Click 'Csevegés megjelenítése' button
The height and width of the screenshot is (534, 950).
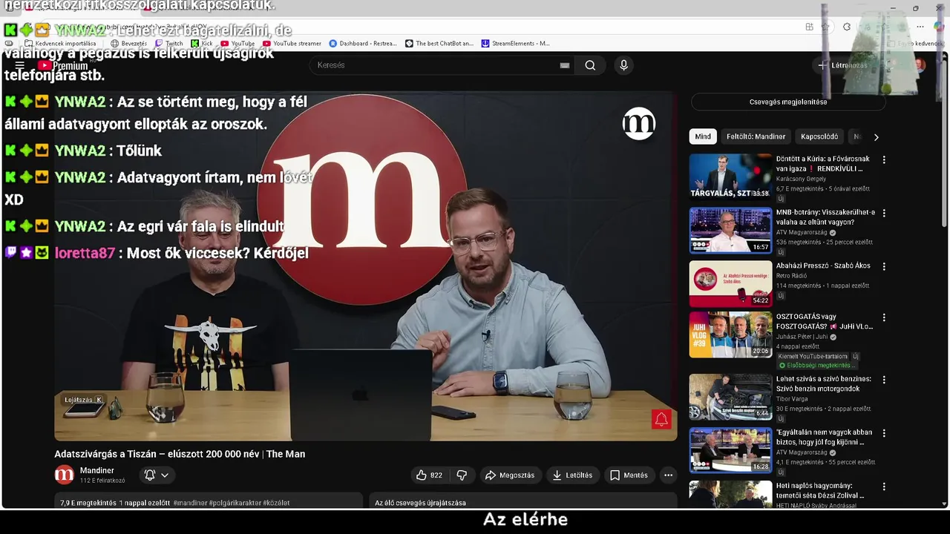pyautogui.click(x=788, y=102)
